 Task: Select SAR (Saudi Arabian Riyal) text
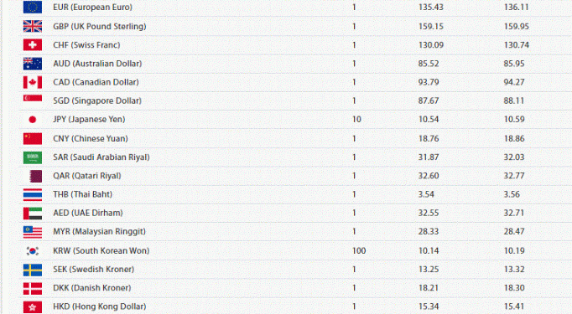pyautogui.click(x=101, y=157)
